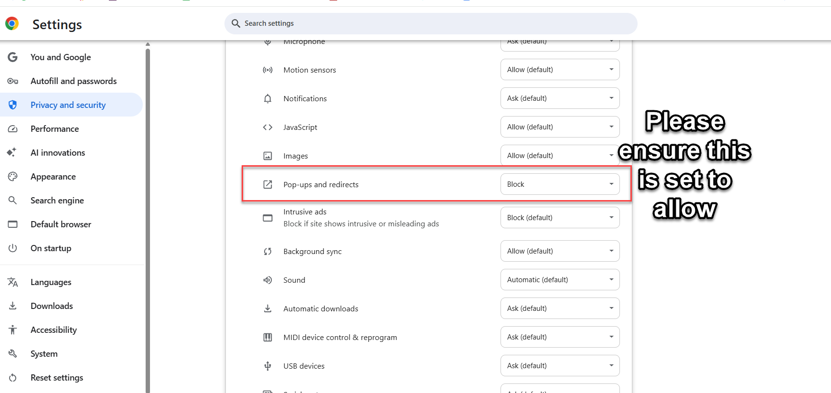Click the Intrusive ads description text
This screenshot has width=831, height=393.
click(361, 224)
